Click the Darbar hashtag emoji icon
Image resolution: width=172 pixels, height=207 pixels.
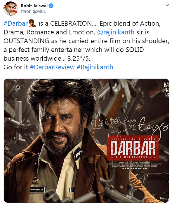pos(32,23)
